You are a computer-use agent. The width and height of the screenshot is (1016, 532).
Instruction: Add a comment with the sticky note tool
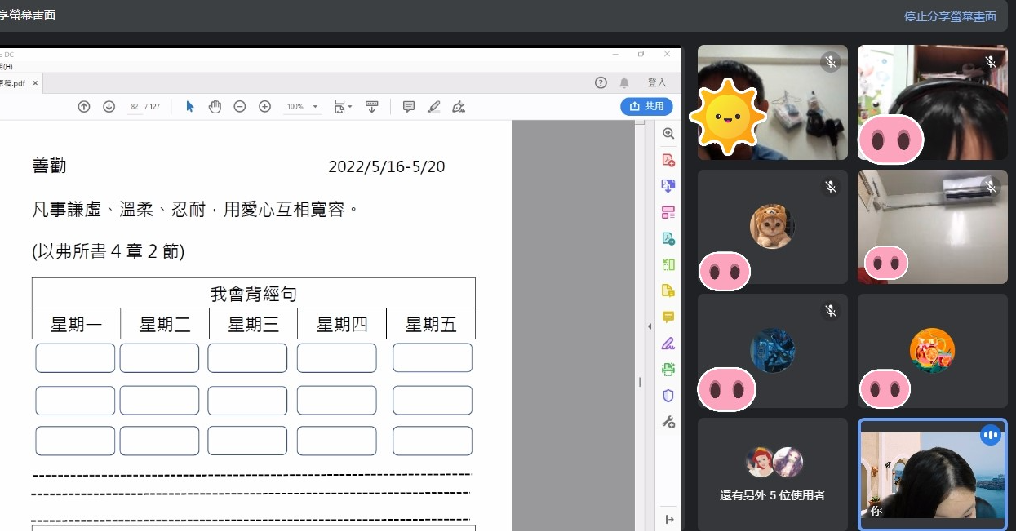[409, 107]
